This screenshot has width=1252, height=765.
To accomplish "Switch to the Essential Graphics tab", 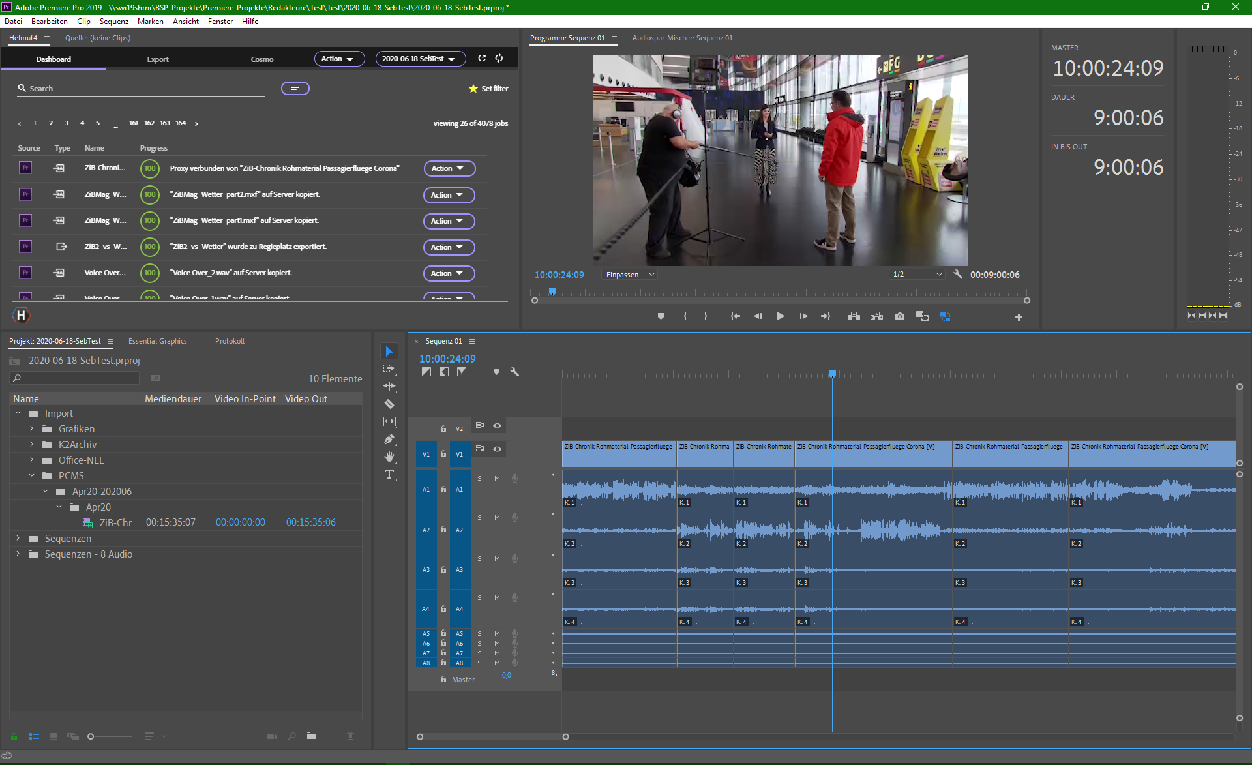I will [x=157, y=341].
